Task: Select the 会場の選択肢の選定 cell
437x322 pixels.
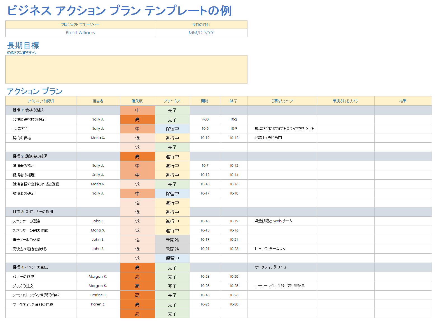Action: 41,119
